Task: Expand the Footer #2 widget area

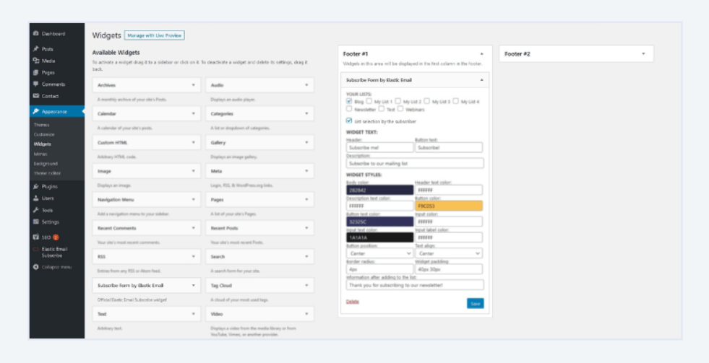Action: [643, 53]
